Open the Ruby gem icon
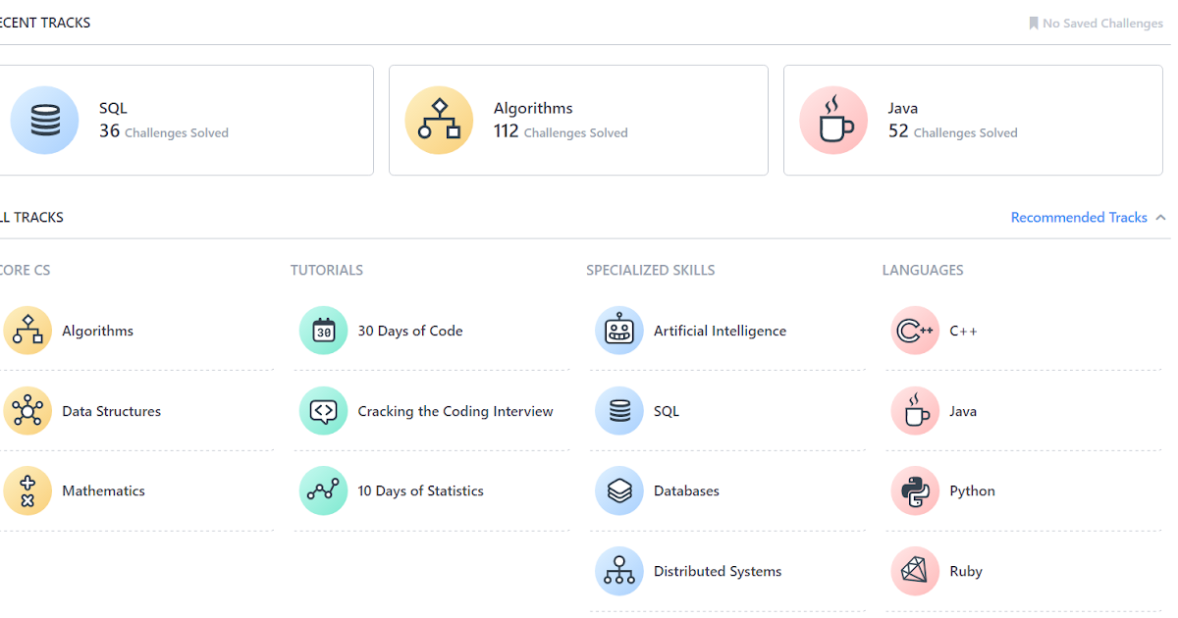Screen dimensions: 1178x618 pos(915,571)
